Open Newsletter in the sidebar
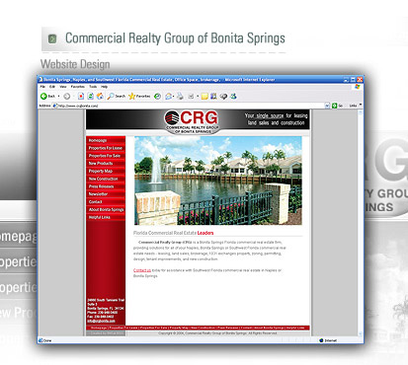 tap(106, 194)
